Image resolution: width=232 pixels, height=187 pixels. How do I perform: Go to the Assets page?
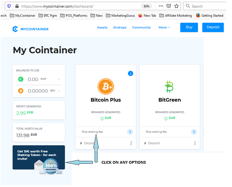(102, 28)
